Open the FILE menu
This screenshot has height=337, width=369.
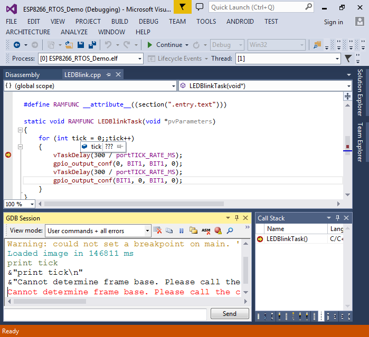coord(11,22)
